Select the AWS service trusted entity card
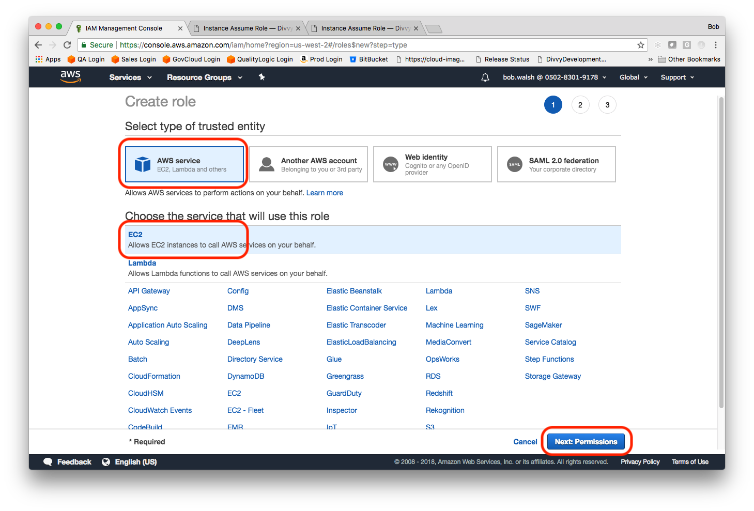754x511 pixels. coord(184,164)
